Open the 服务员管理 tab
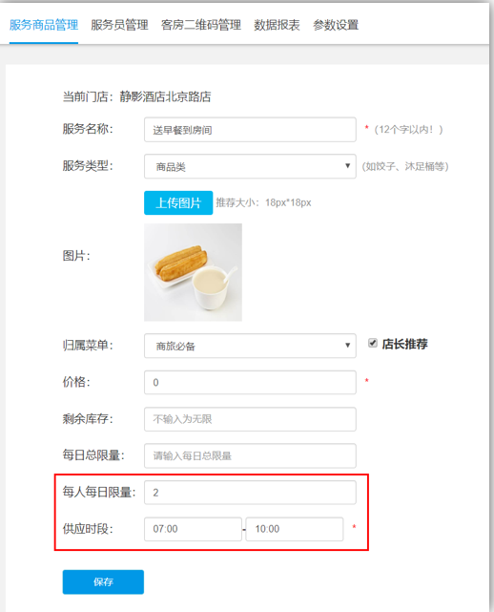Screen dimensions: 494x612 pyautogui.click(x=119, y=26)
